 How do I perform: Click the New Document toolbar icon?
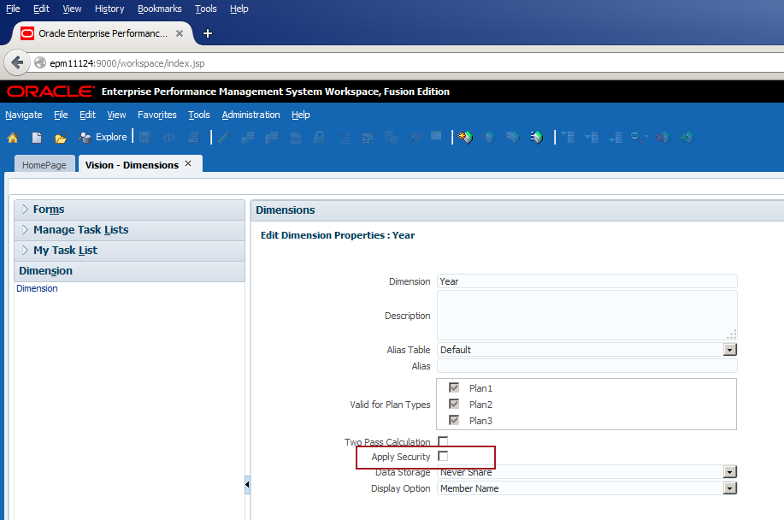pos(37,138)
